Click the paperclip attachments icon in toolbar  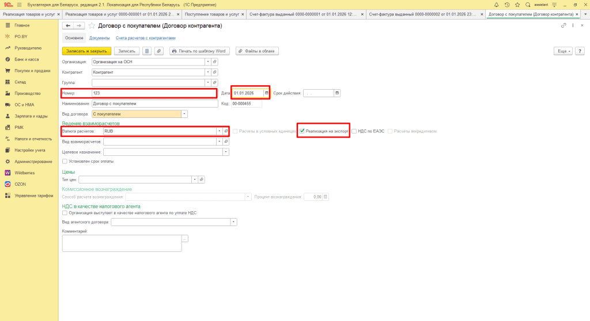point(159,51)
